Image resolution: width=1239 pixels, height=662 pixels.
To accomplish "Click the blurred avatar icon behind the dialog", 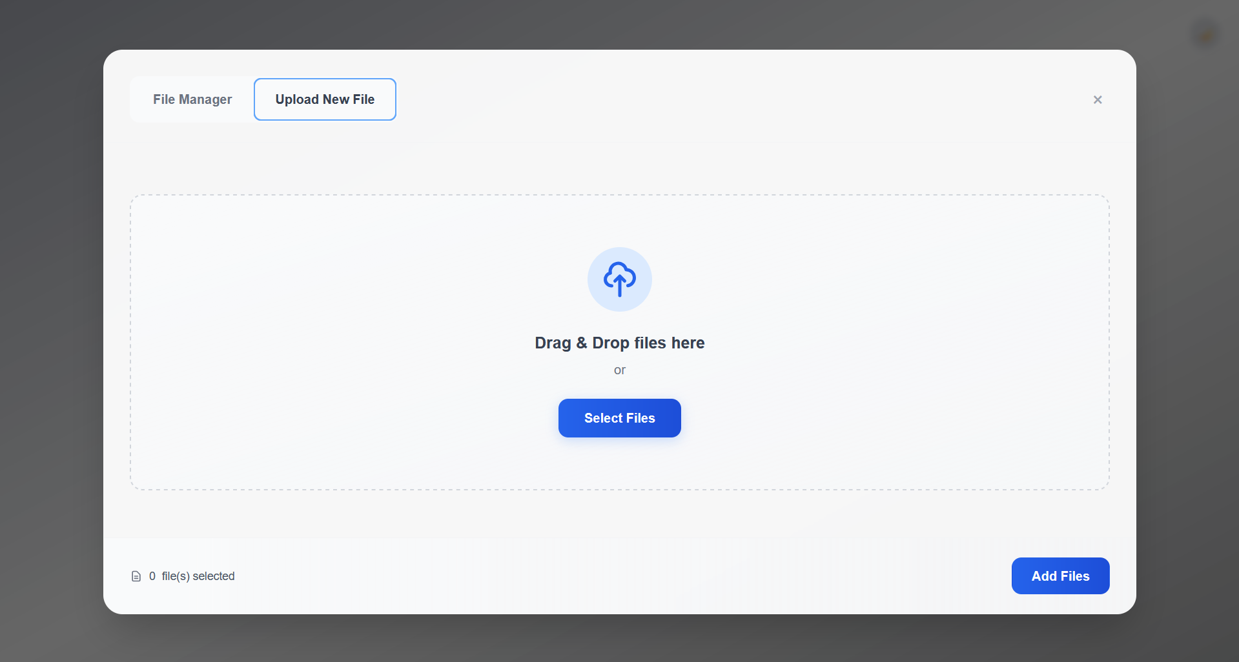I will pyautogui.click(x=1205, y=35).
